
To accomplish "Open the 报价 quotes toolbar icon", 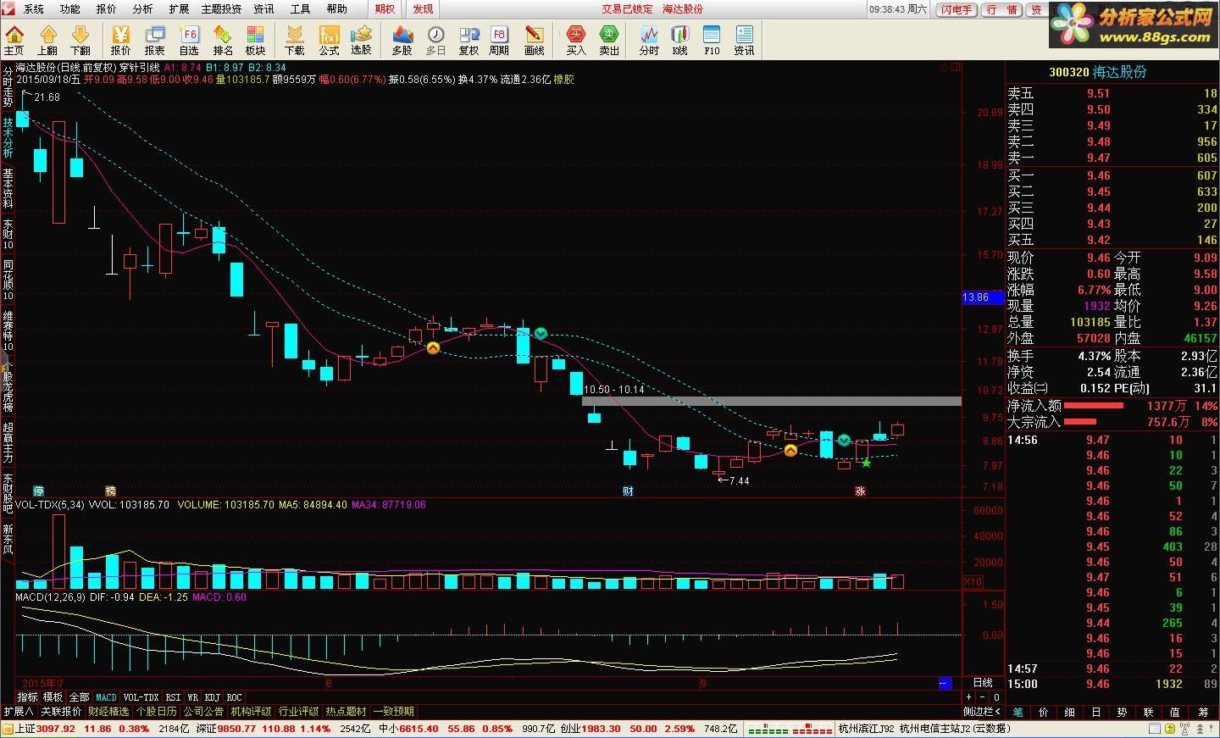I will (121, 40).
